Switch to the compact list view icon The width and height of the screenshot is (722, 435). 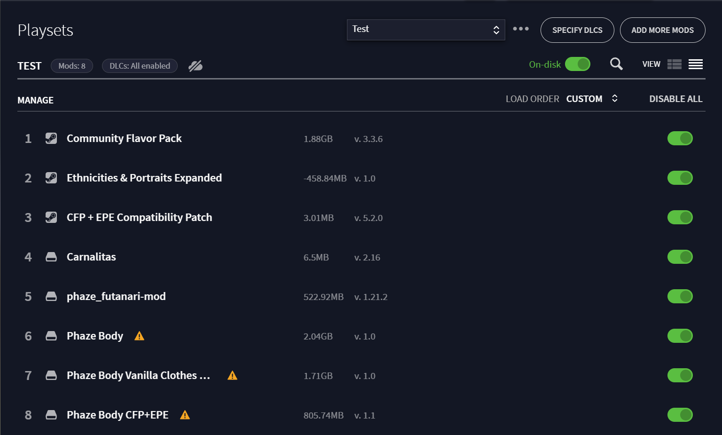coord(696,64)
